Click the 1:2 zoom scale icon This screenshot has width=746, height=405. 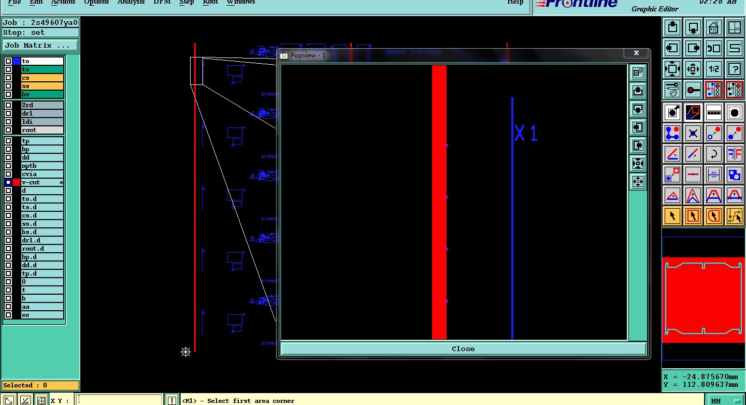tap(714, 69)
